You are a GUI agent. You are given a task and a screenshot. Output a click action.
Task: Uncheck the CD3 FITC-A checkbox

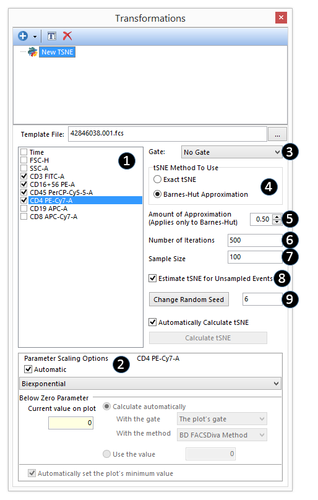pos(24,176)
